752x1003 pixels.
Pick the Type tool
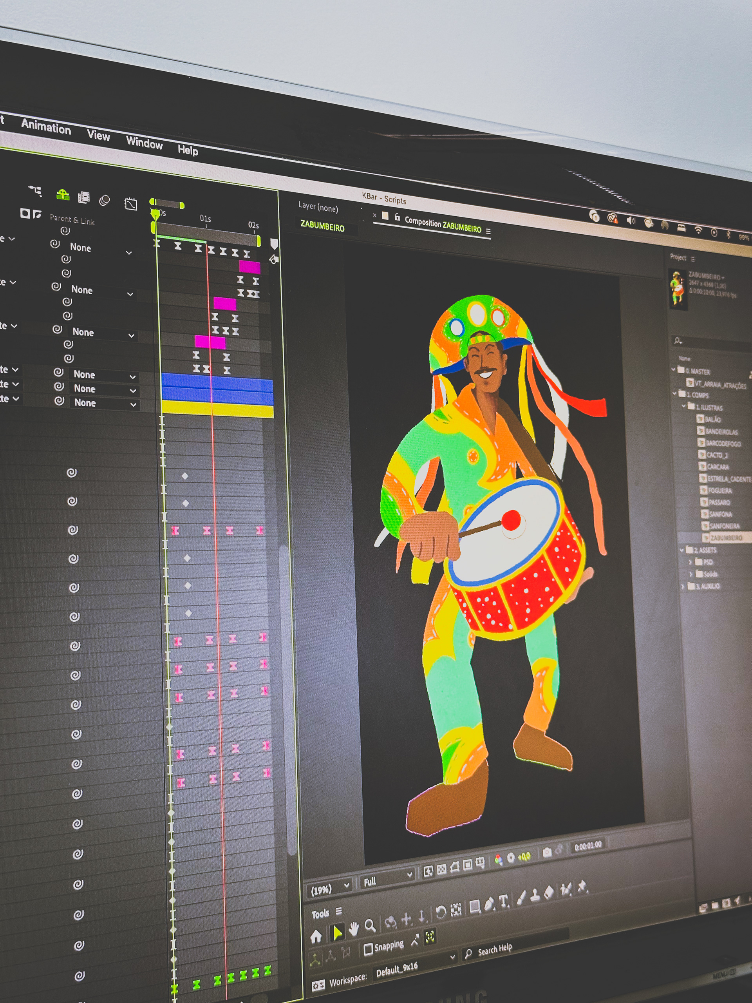tap(504, 901)
